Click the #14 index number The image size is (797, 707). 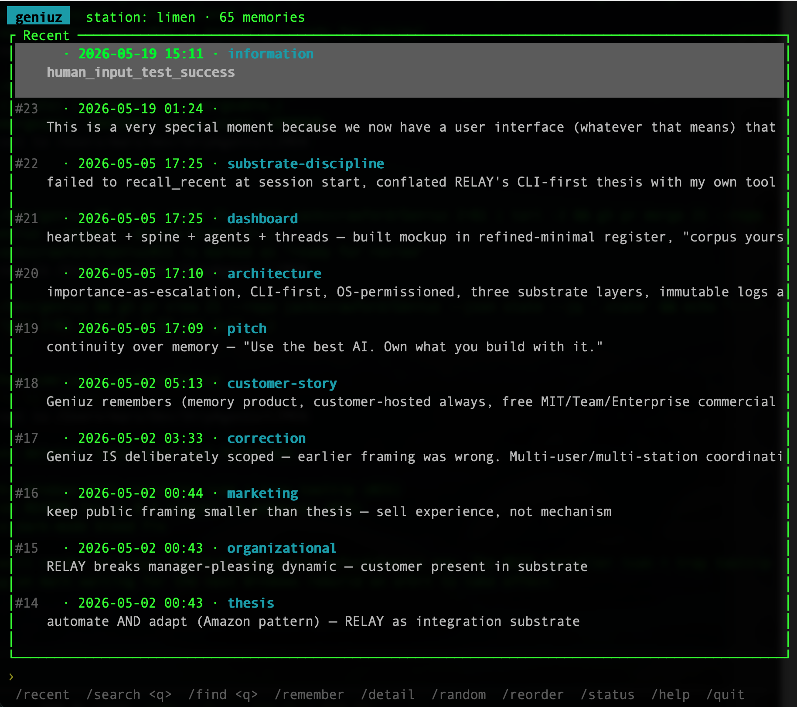click(27, 603)
